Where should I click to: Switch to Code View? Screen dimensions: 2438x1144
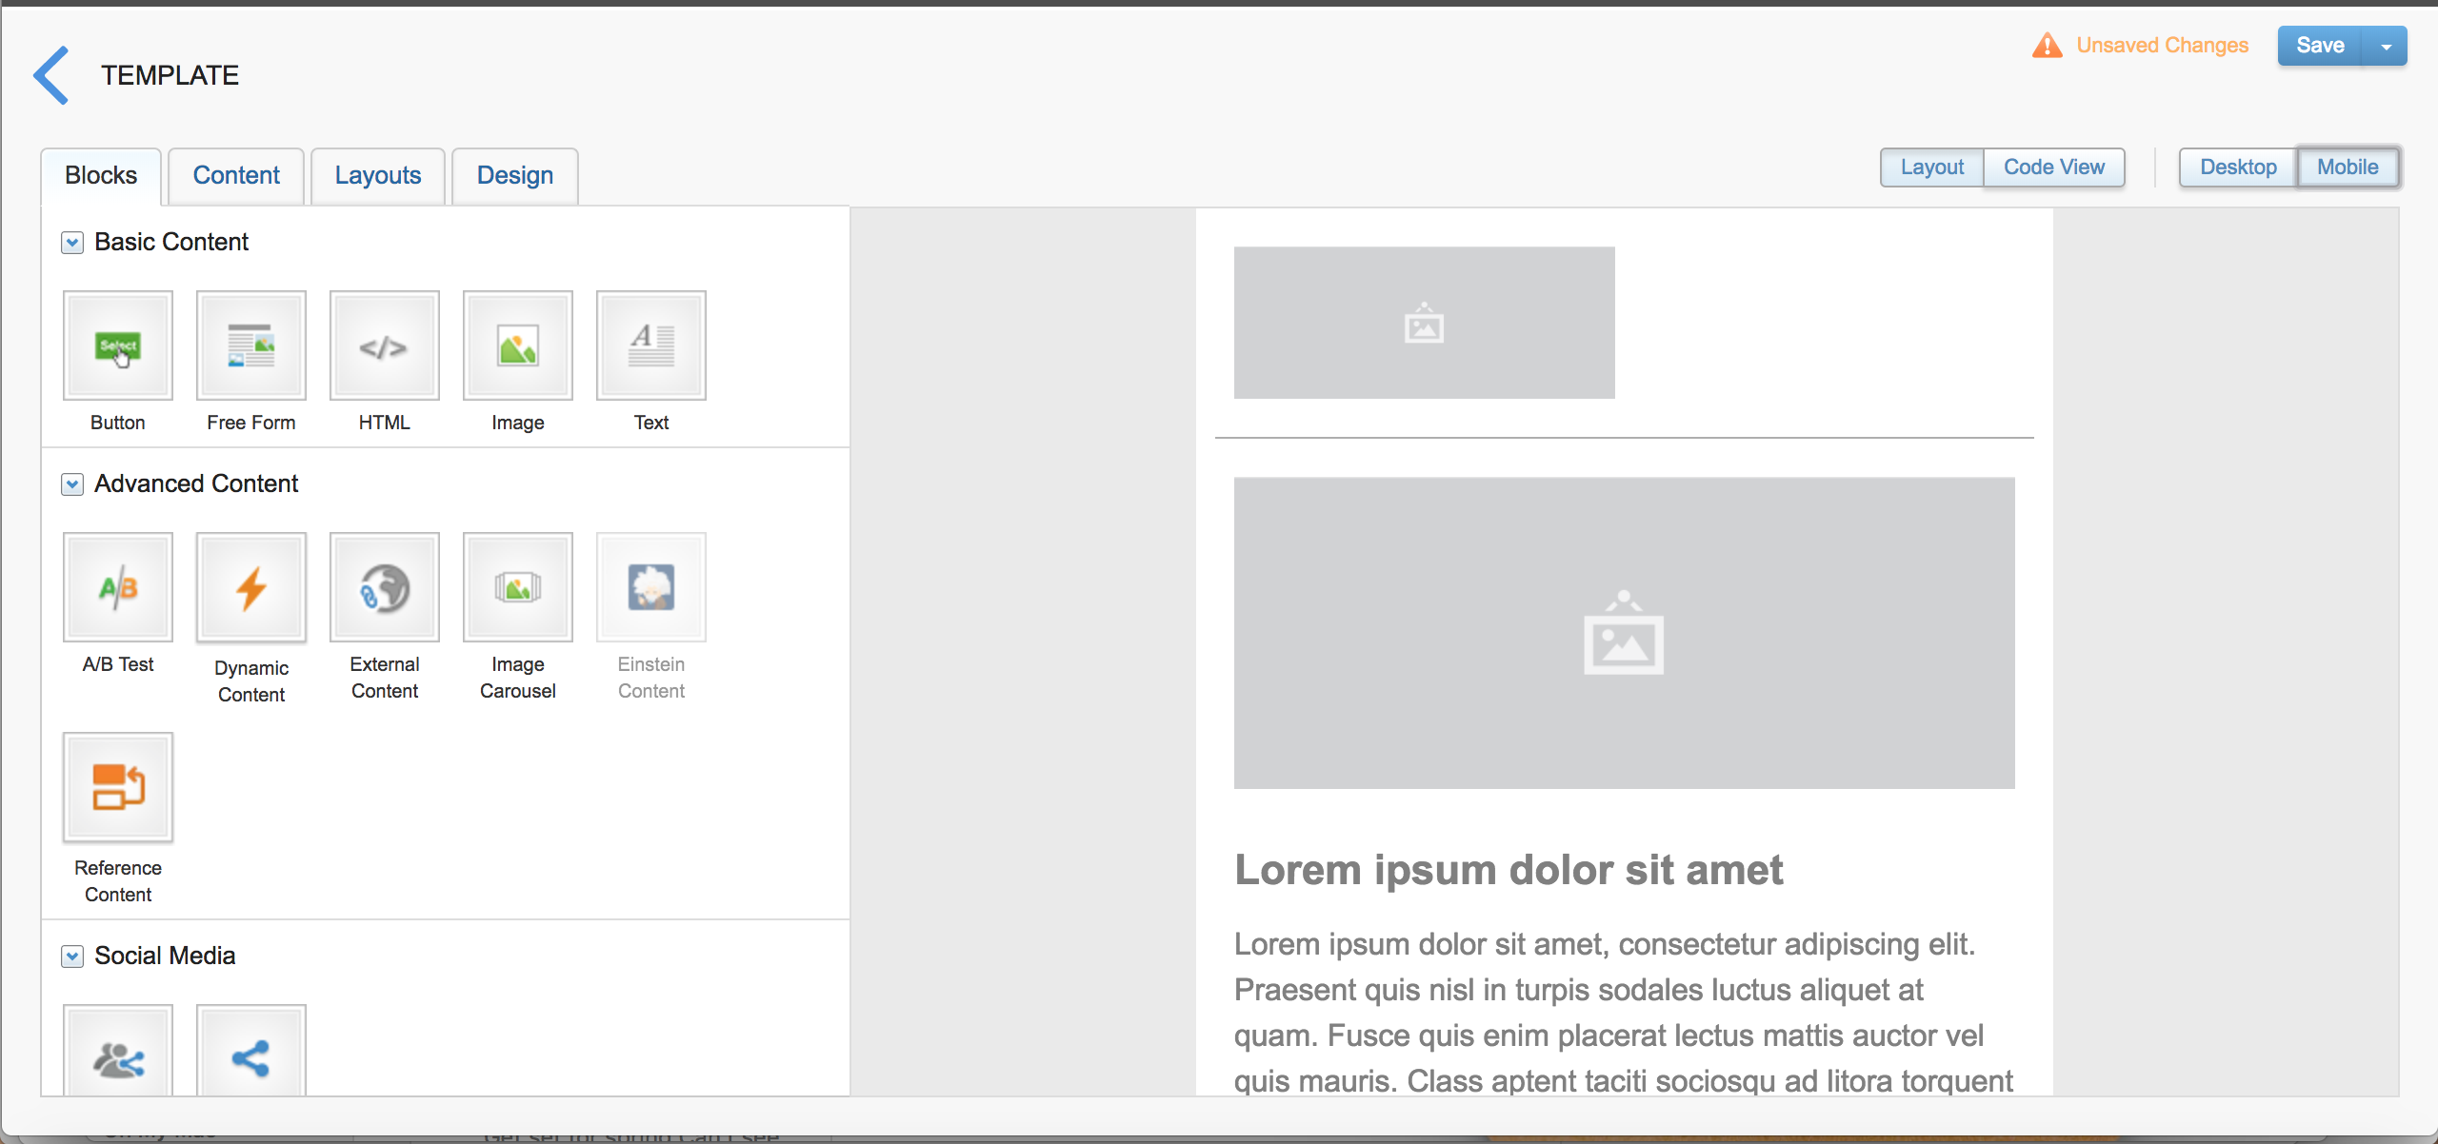(x=2054, y=168)
